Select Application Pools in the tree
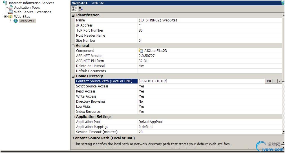Viewport: 285px width, 154px height. (27, 7)
